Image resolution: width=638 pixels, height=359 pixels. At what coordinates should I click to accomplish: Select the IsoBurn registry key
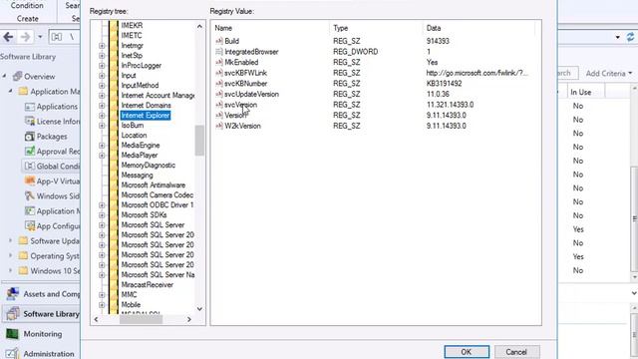click(x=133, y=125)
